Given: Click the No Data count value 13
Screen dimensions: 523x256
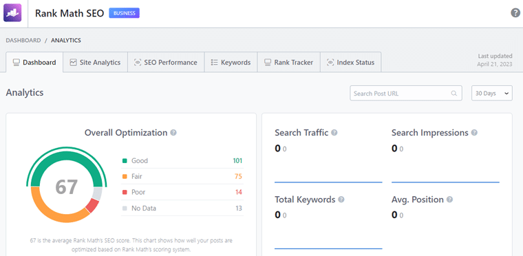Looking at the screenshot, I should pyautogui.click(x=239, y=209).
